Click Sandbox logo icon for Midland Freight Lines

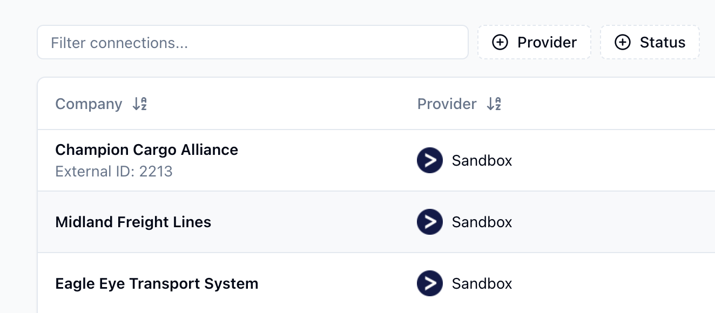coord(430,222)
